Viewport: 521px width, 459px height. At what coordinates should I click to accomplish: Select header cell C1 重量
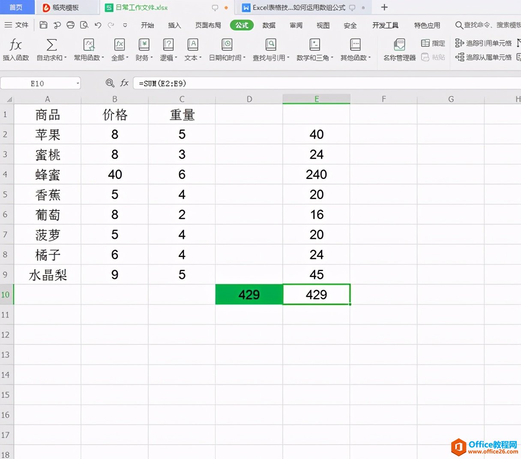tap(182, 114)
